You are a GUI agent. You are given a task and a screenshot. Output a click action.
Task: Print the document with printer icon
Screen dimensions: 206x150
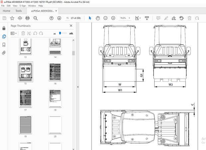point(28,18)
